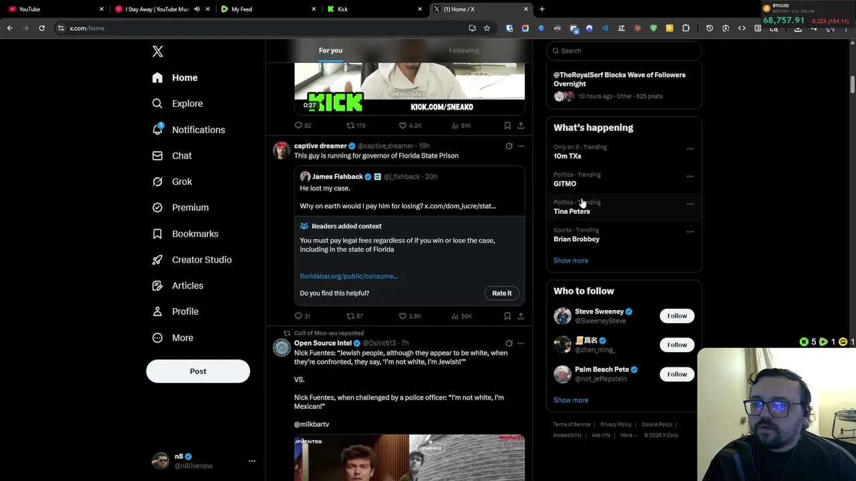Open Articles in the sidebar

click(177, 286)
